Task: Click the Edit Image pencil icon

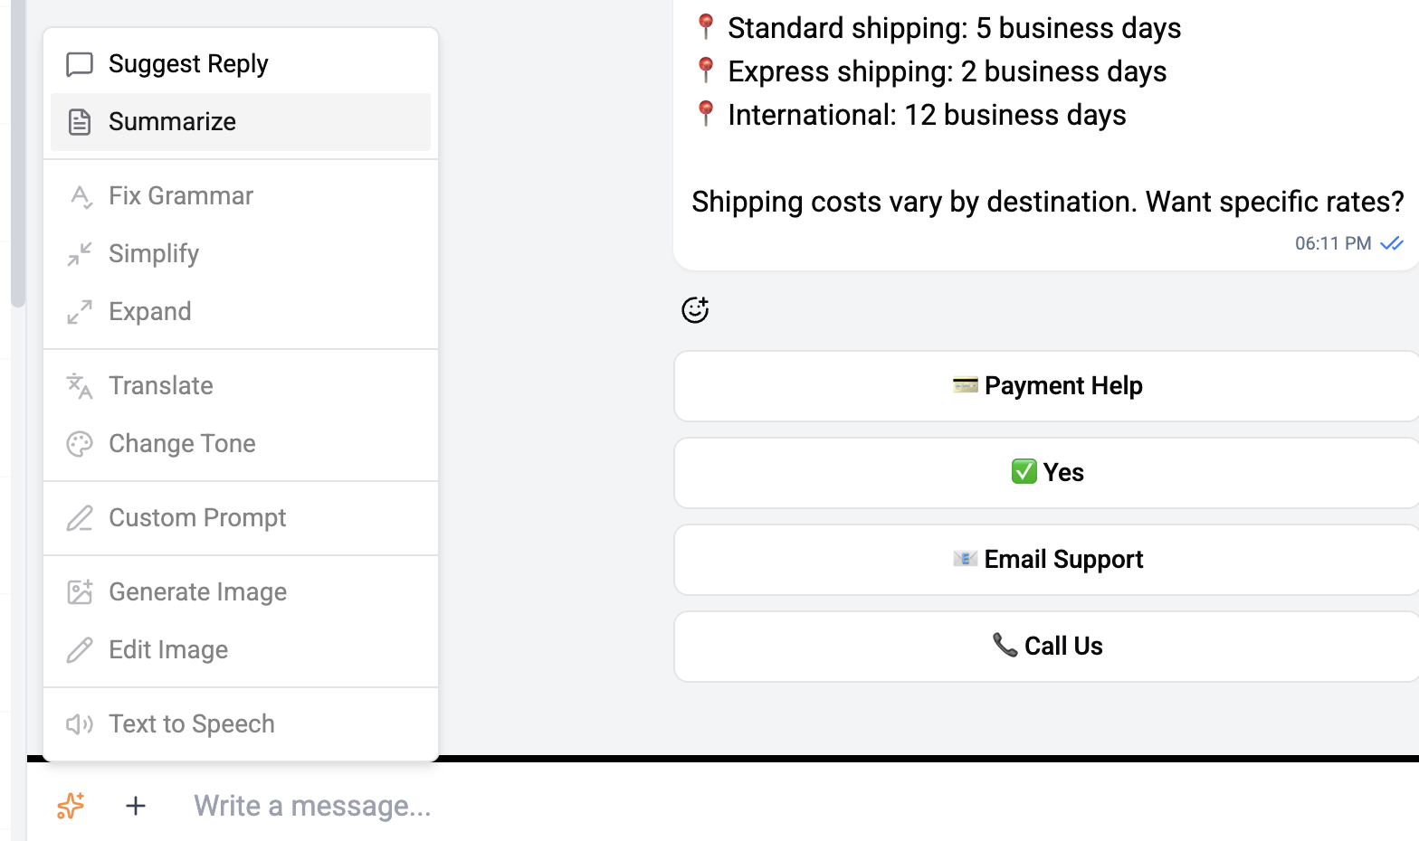Action: point(80,649)
